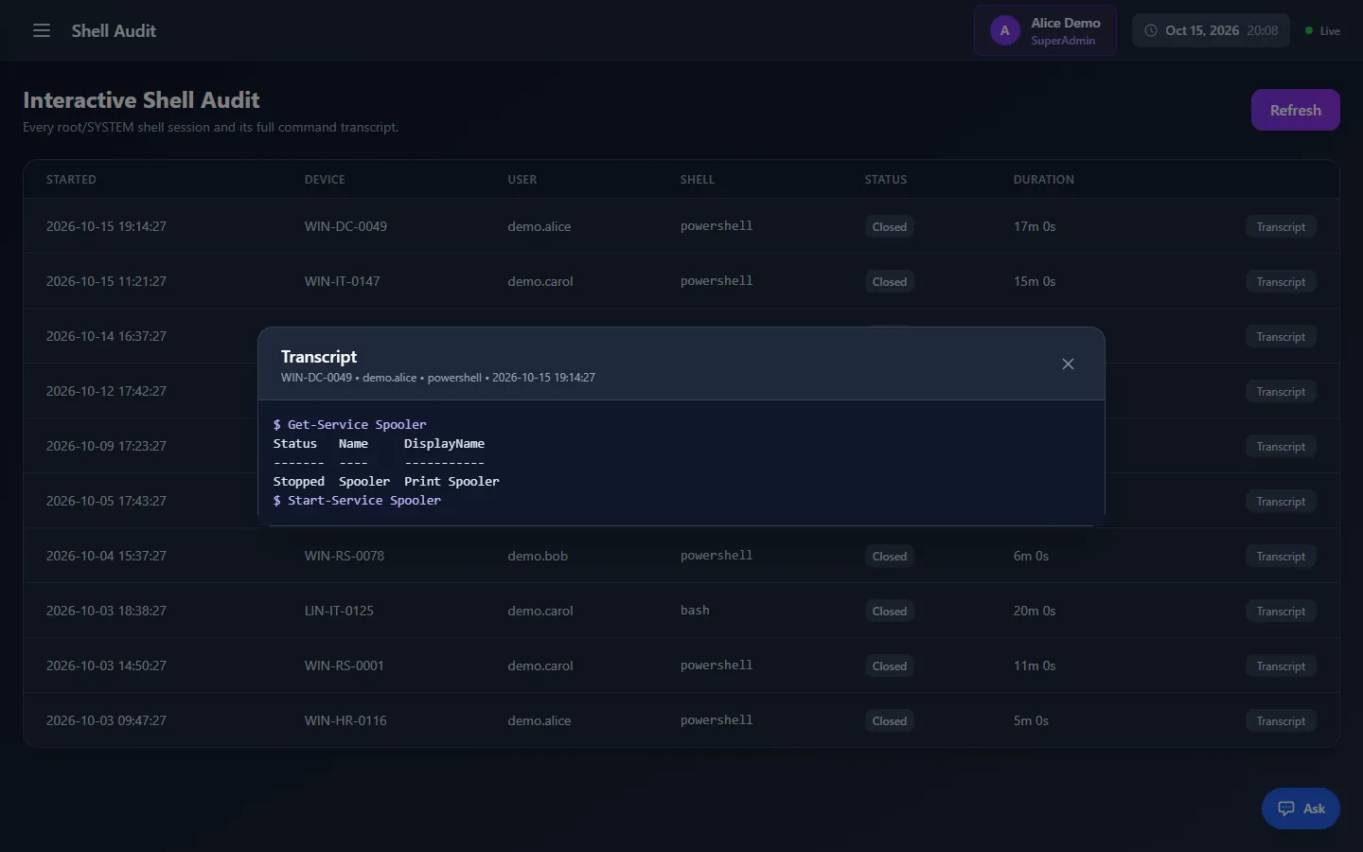Open transcript for WIN-RS-0001 session
Viewport: 1363px width, 852px height.
pos(1281,666)
